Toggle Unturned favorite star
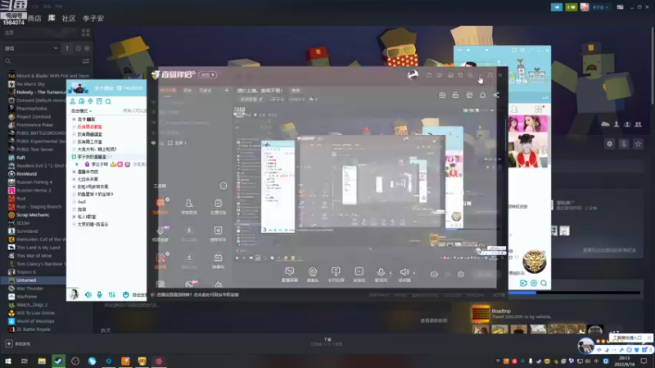655x368 pixels. [x=638, y=144]
